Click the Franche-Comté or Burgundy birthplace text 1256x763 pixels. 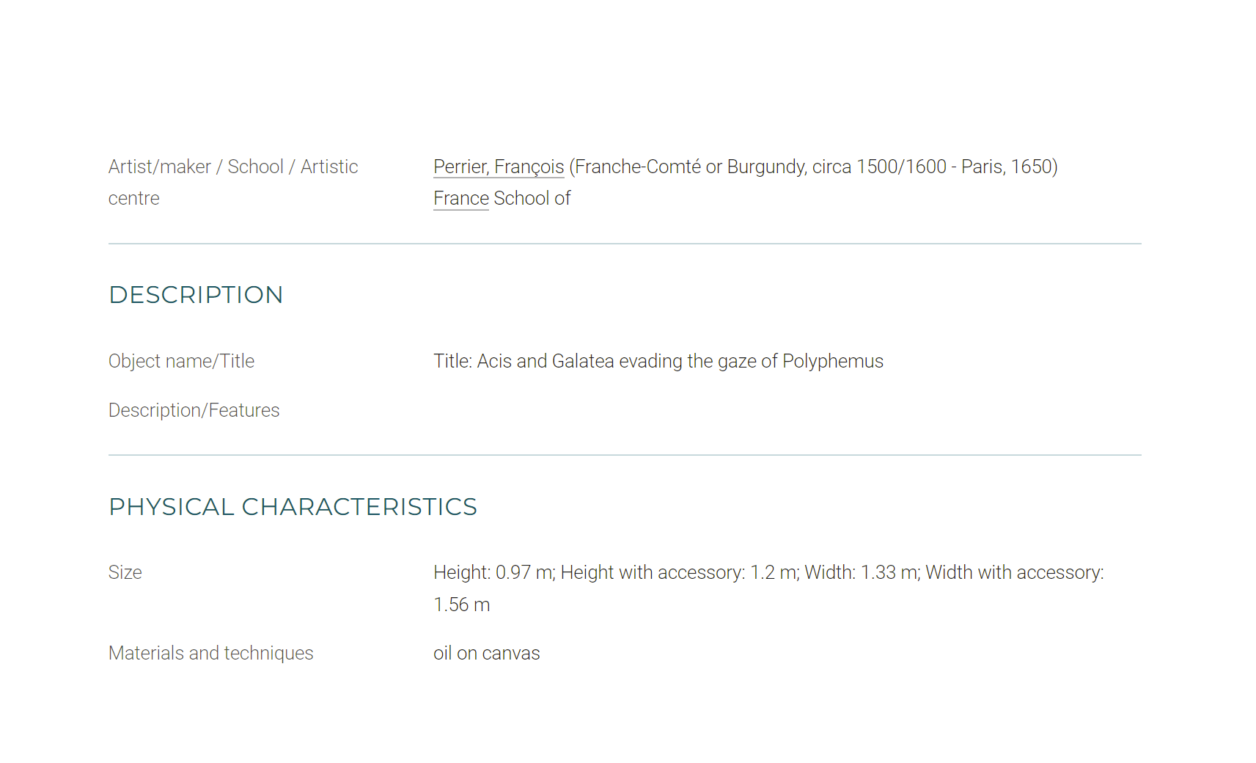[691, 167]
